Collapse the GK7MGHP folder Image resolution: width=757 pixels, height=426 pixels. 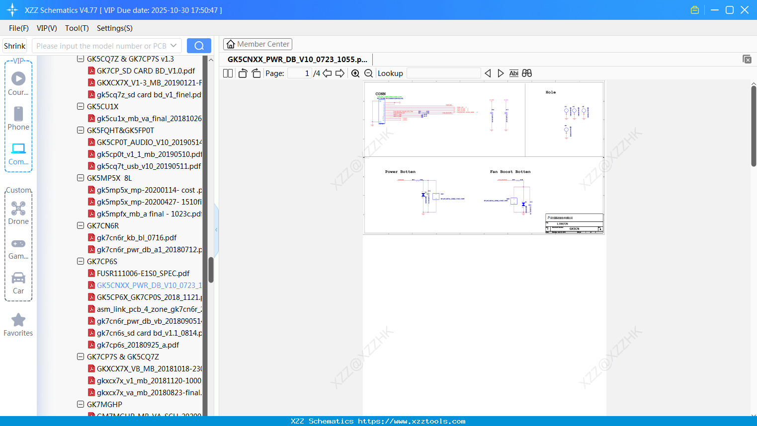81,405
